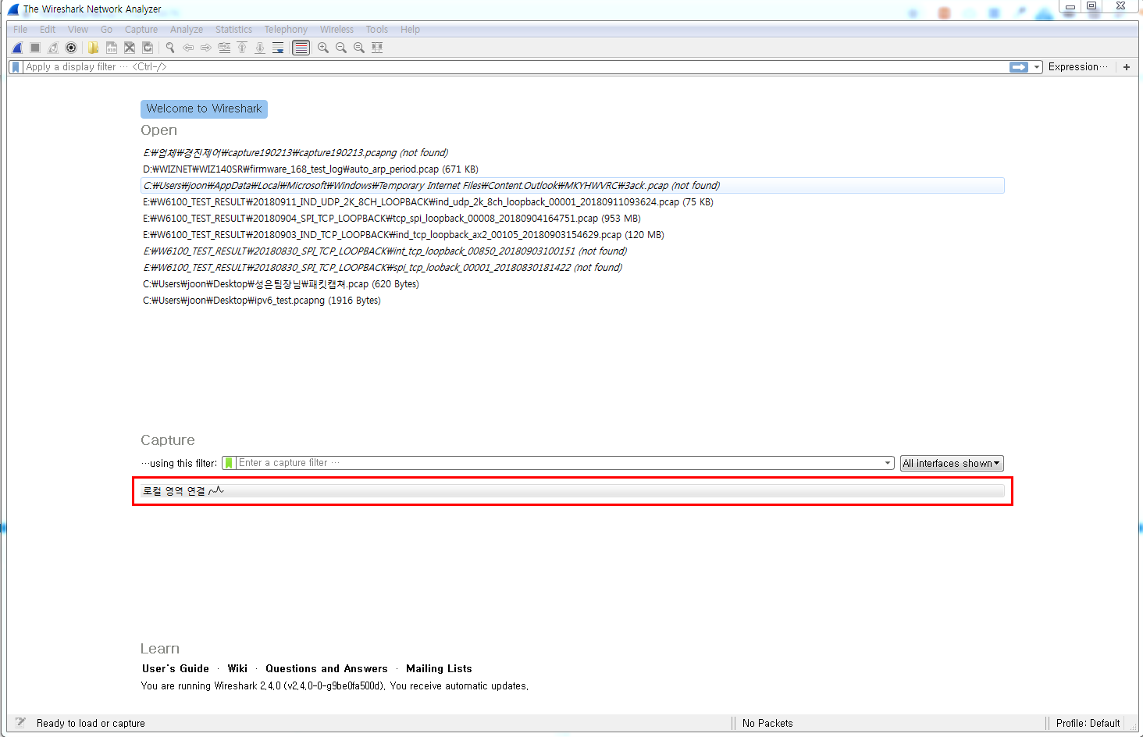Click the stop capture square icon
This screenshot has height=737, width=1143.
[35, 48]
